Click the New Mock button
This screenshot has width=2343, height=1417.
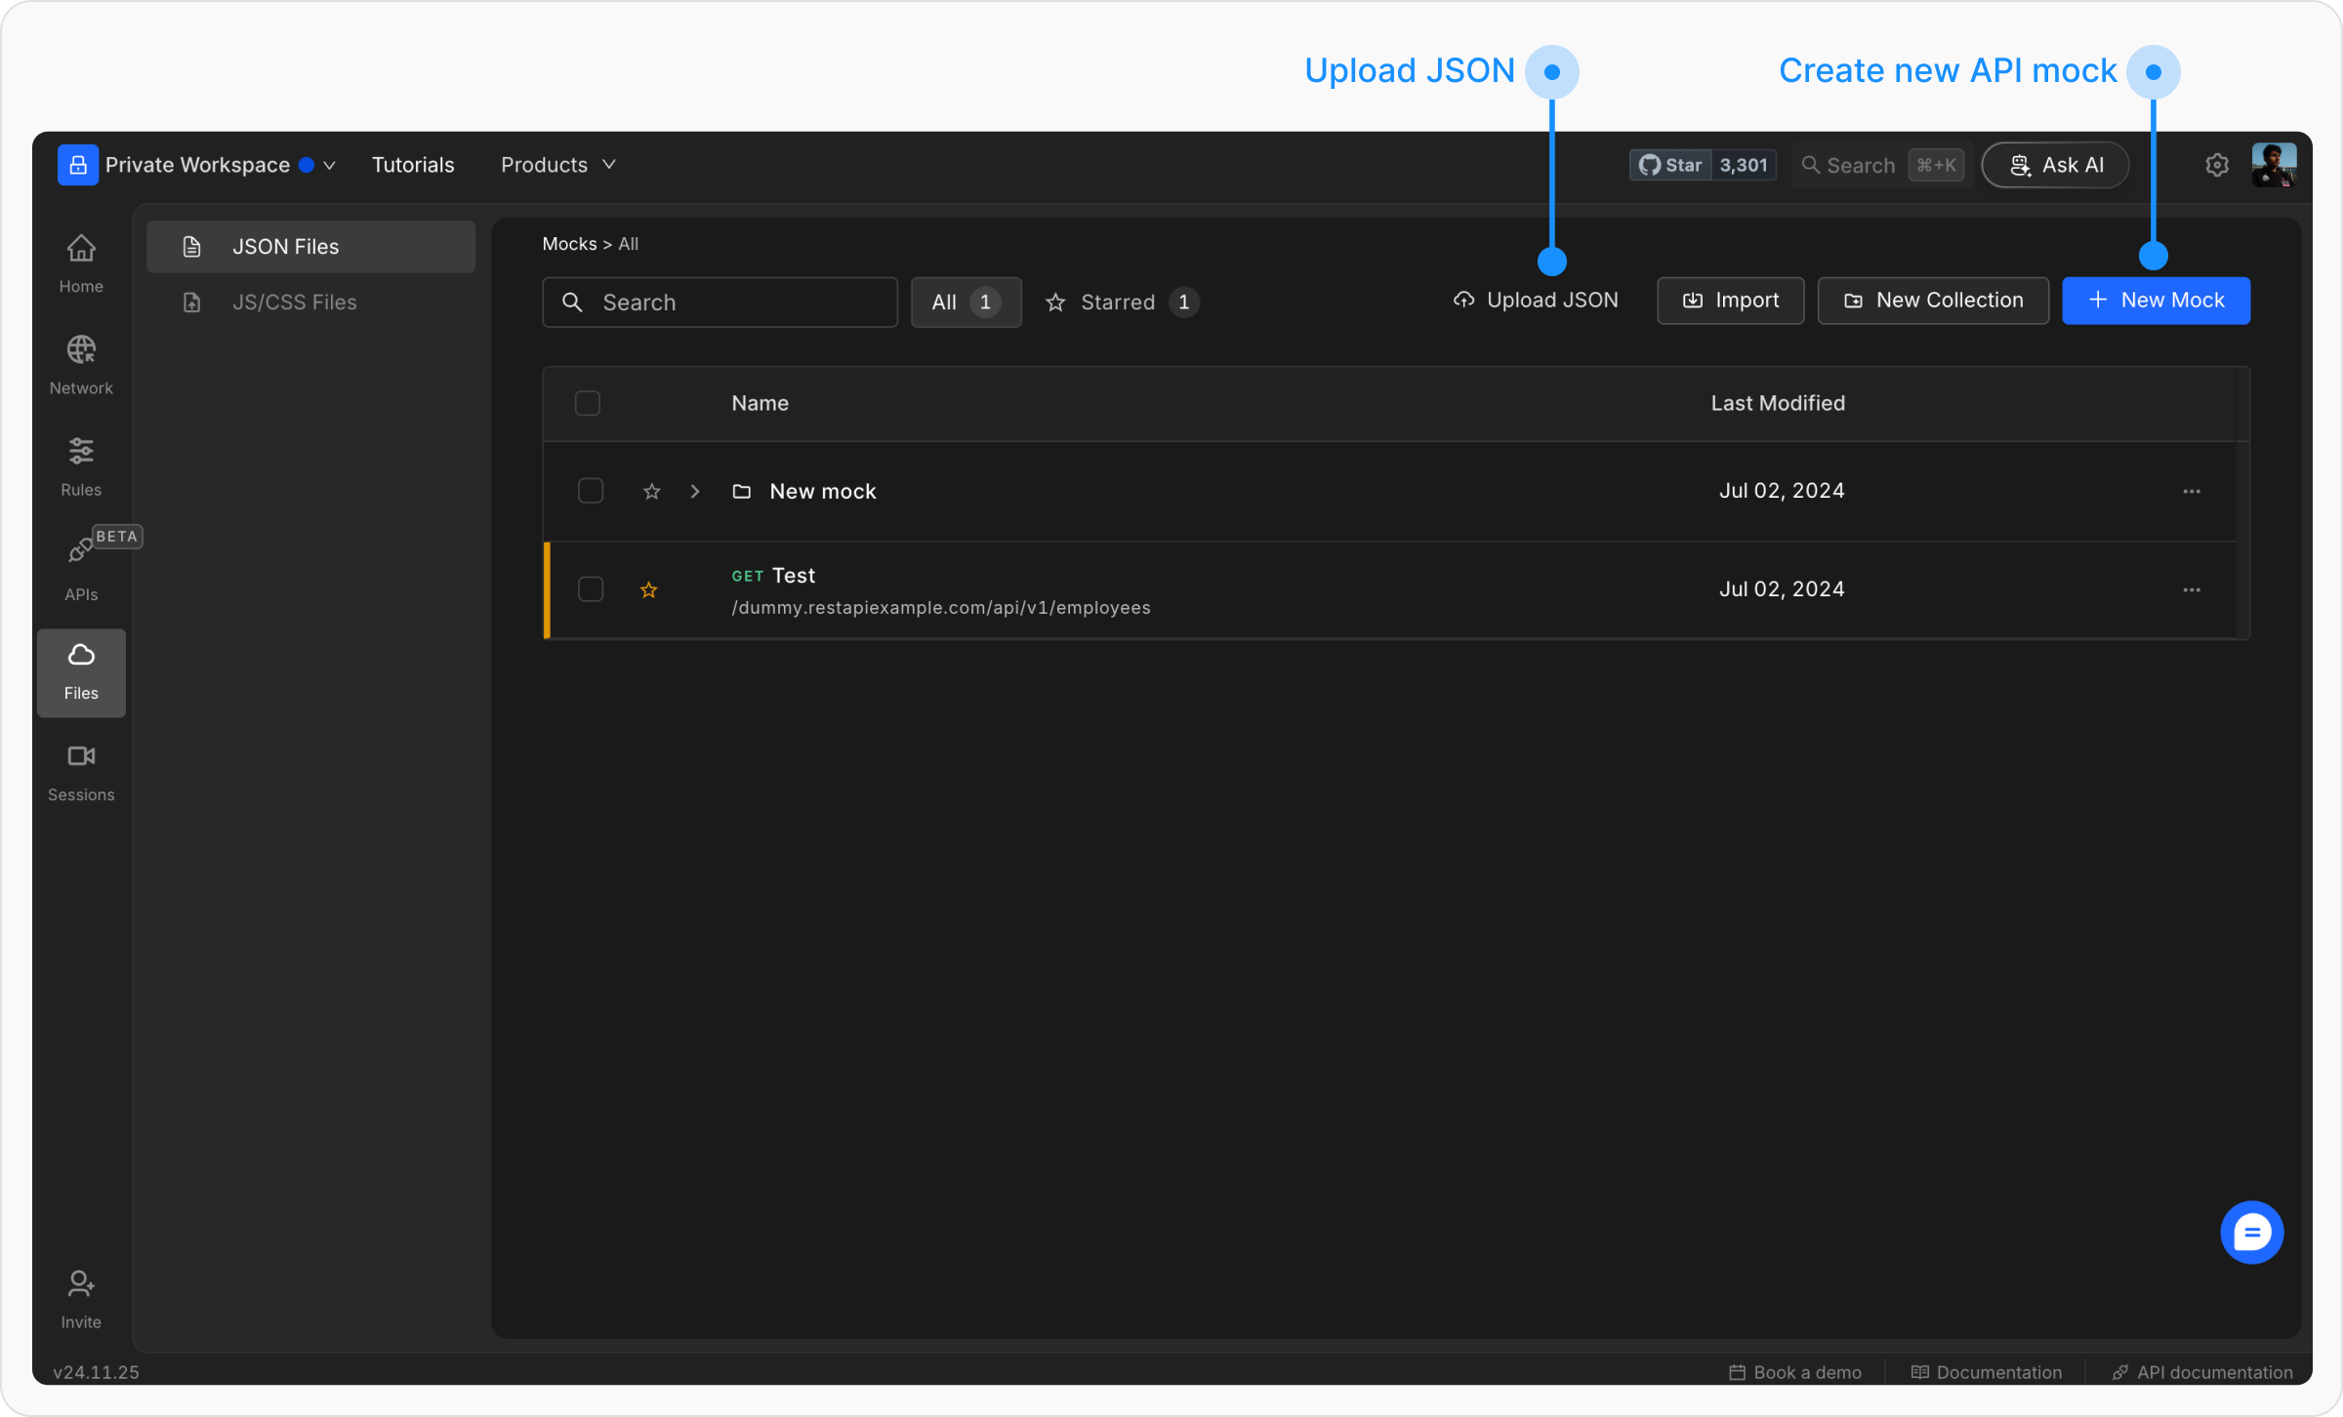2156,301
